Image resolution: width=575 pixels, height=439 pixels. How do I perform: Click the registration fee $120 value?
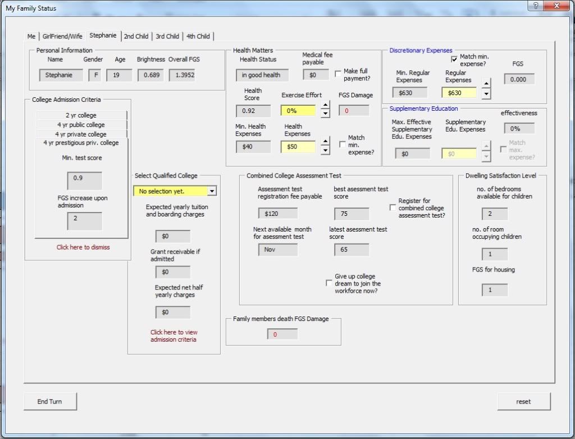pos(278,213)
